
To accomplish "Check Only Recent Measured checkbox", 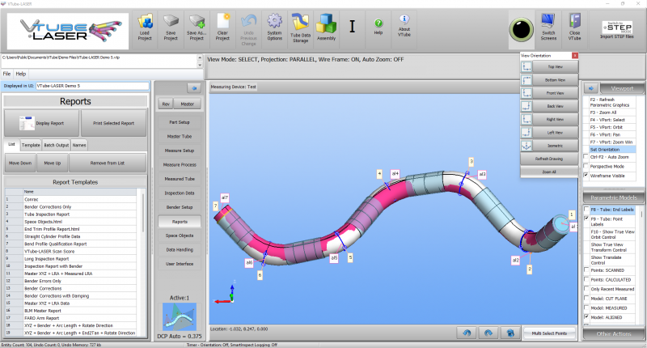I will coord(586,289).
